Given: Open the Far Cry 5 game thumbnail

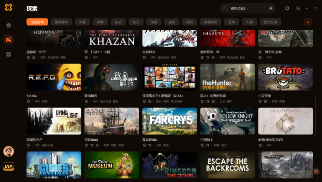Looking at the screenshot, I should (x=169, y=121).
